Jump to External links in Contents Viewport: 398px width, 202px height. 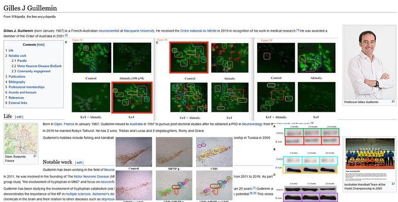[18, 103]
